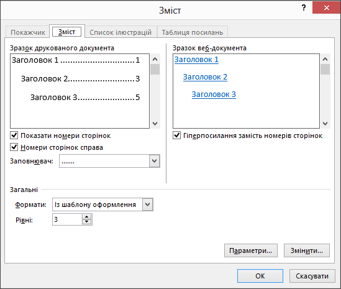Image resolution: width=341 pixels, height=289 pixels.
Task: Click the Змінити... button
Action: point(307,250)
